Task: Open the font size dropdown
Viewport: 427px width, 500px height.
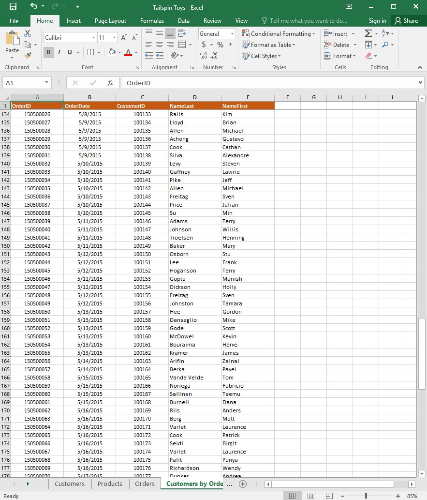Action: pyautogui.click(x=115, y=38)
